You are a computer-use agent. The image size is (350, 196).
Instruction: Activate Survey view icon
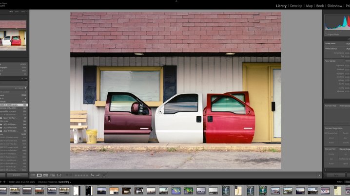tap(52, 175)
